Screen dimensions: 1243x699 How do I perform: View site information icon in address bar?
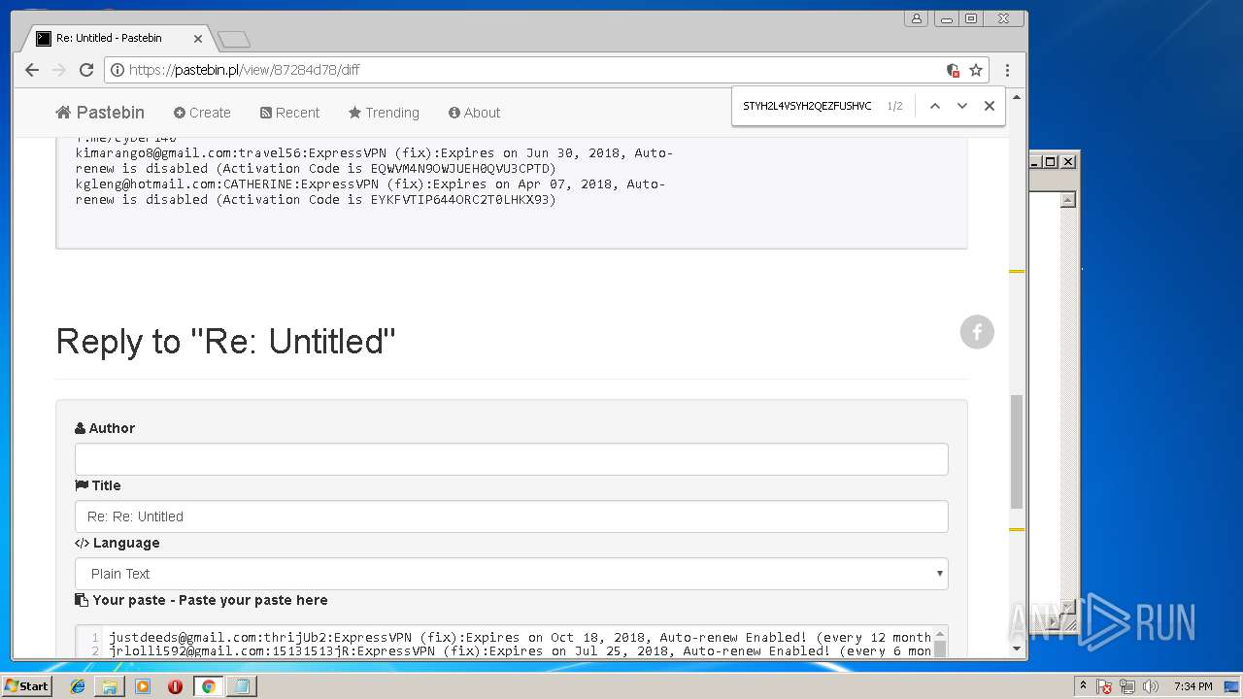pyautogui.click(x=118, y=70)
